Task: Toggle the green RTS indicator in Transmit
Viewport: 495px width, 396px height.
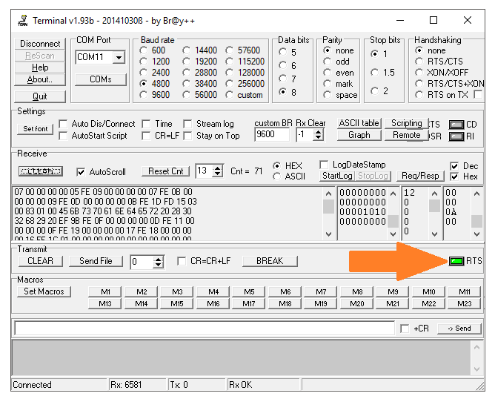Action: [456, 261]
